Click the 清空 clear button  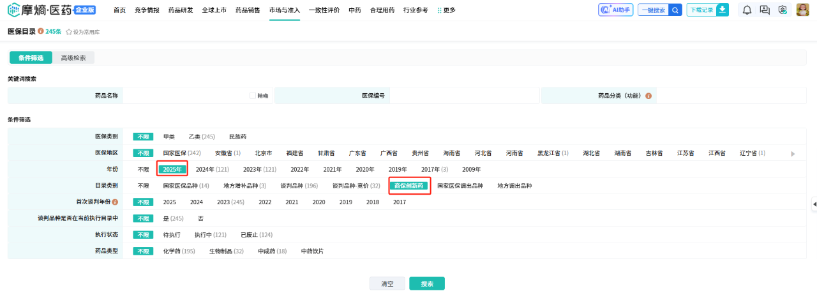click(387, 283)
